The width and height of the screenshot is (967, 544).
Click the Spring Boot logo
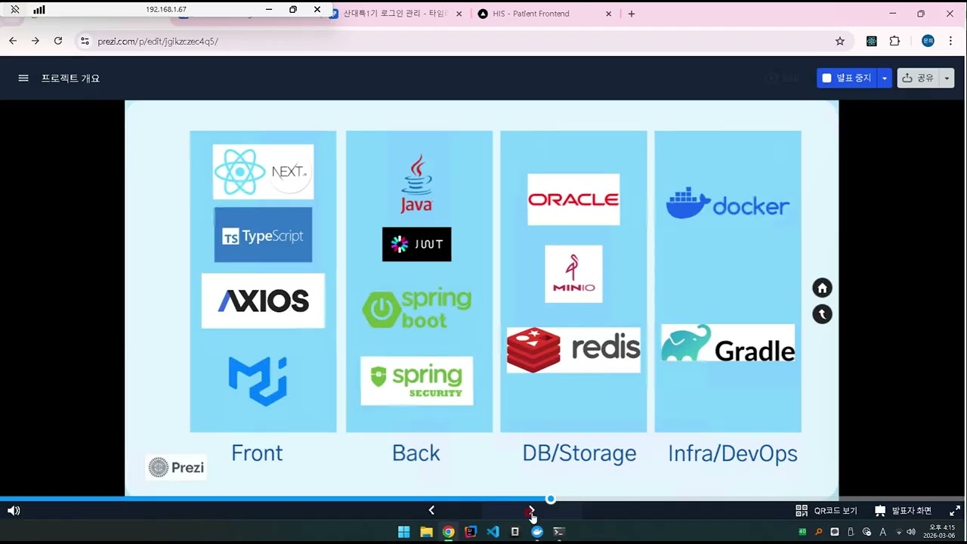[x=416, y=308]
